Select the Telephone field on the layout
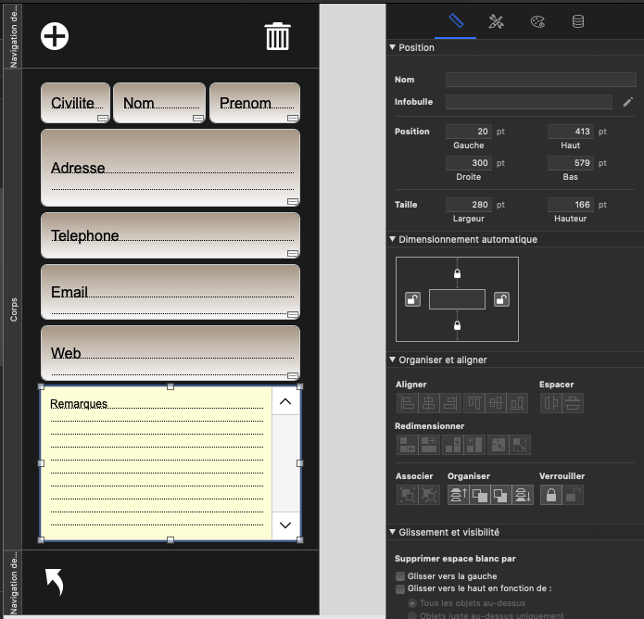 click(x=170, y=235)
